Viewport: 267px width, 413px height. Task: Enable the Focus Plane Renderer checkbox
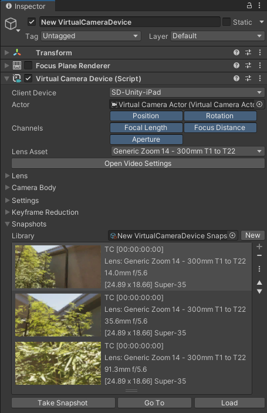click(x=28, y=65)
